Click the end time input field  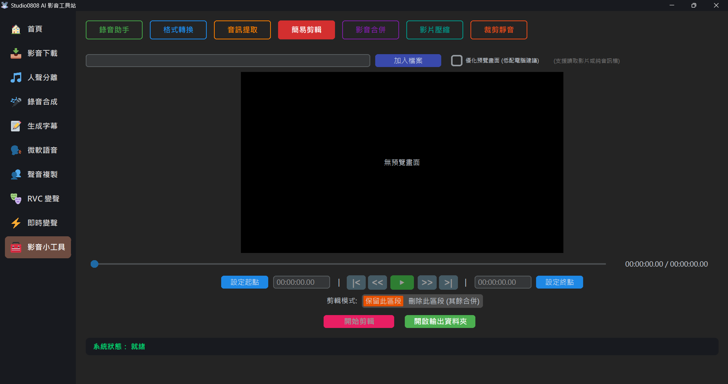pyautogui.click(x=503, y=282)
